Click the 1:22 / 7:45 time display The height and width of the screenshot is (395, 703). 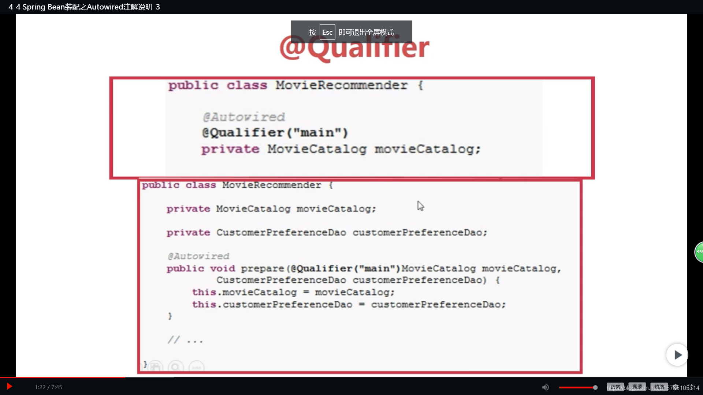[48, 387]
